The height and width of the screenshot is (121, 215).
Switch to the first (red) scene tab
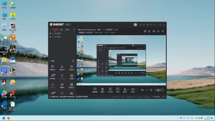click(55, 30)
